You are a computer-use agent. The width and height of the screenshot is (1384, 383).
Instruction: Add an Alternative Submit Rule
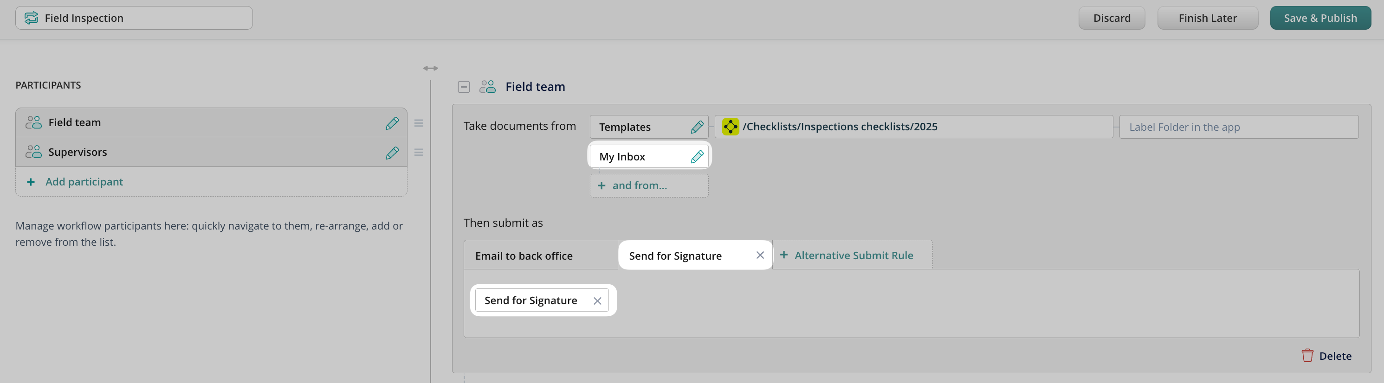(853, 255)
